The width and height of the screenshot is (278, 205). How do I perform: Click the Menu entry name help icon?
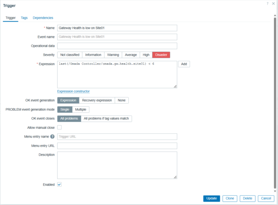pyautogui.click(x=52, y=137)
